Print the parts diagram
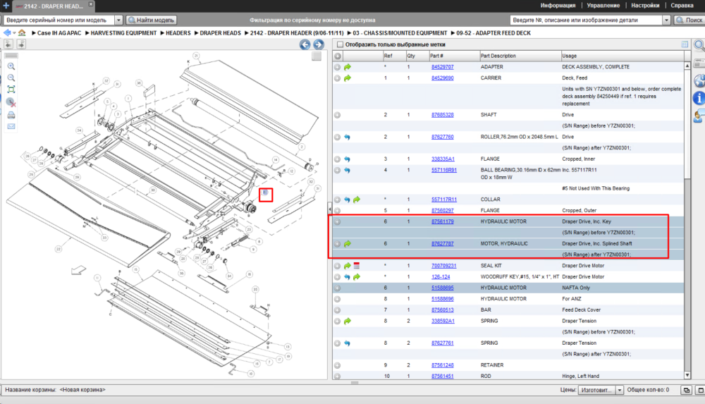Viewport: 705px width, 404px height. (x=11, y=115)
